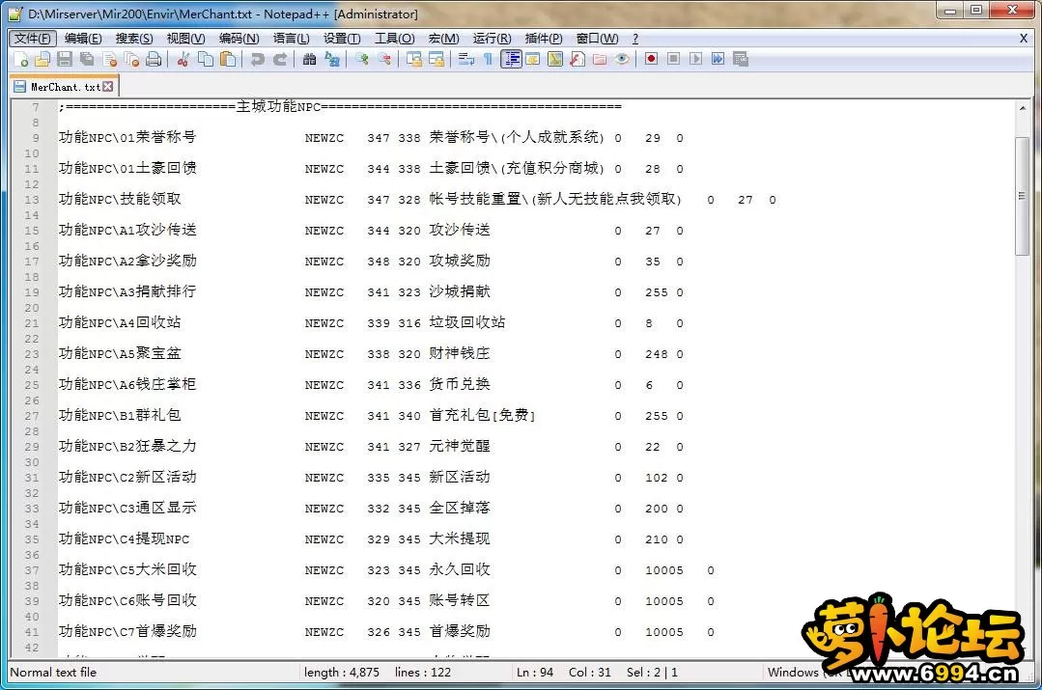The height and width of the screenshot is (690, 1042).
Task: Toggle synchronized vertical scrolling icon
Action: pos(414,60)
